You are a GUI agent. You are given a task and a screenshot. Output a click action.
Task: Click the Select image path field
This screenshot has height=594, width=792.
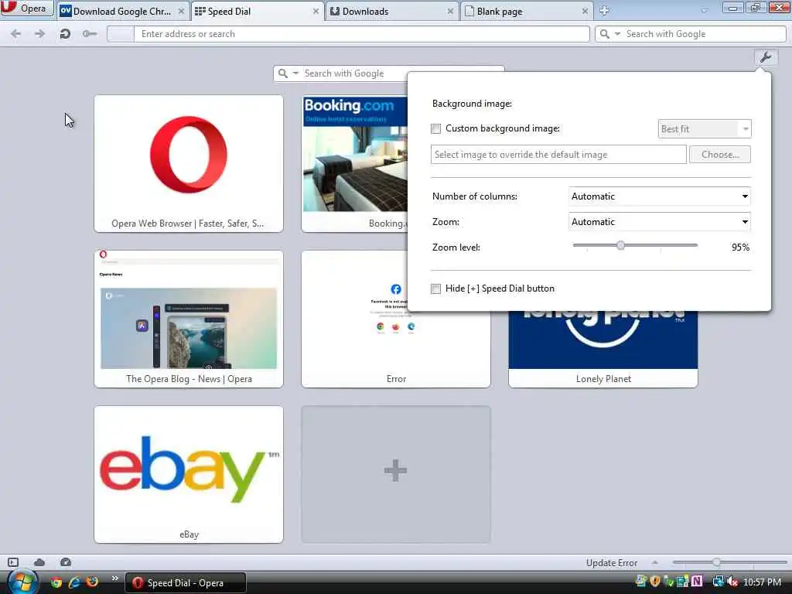point(558,155)
